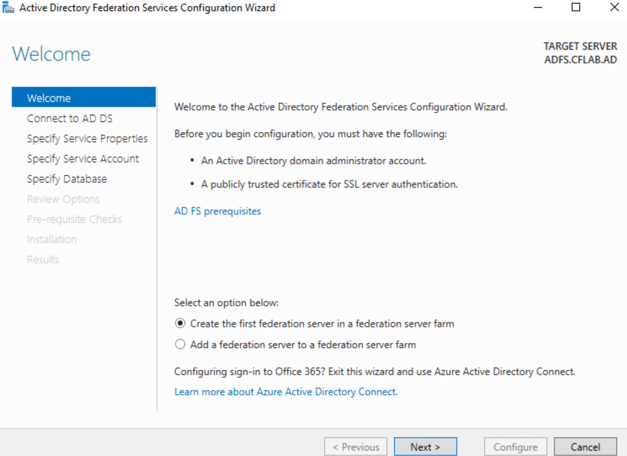Click the ADFS.CFLAB.AD server name
627x456 pixels.
pyautogui.click(x=580, y=60)
